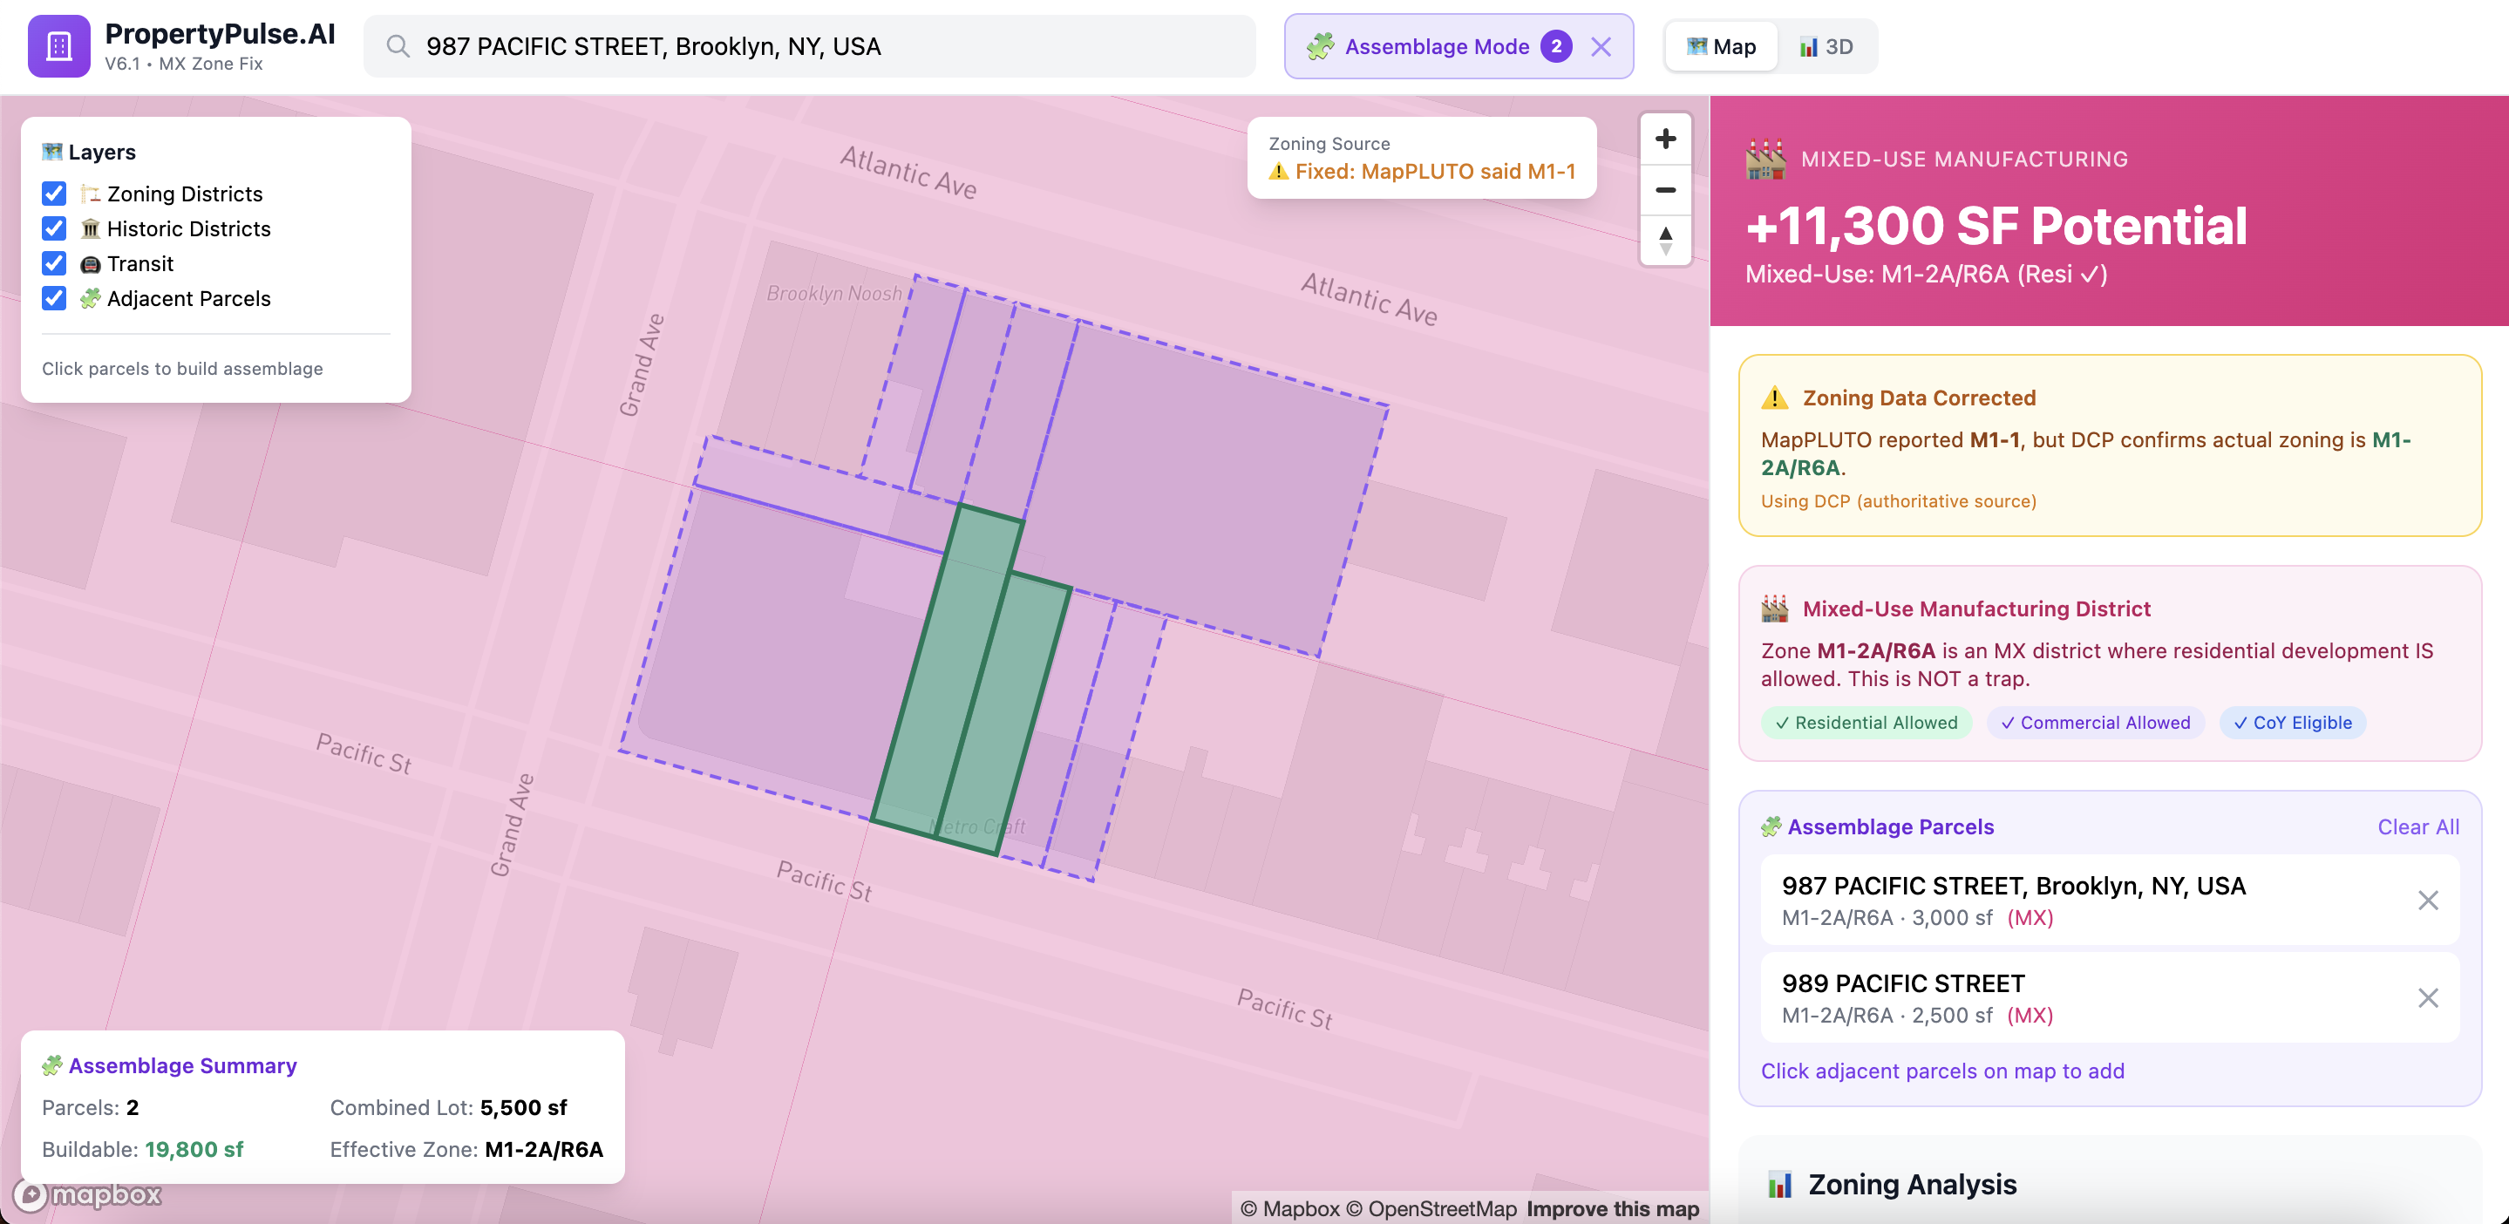Click the puzzle icon in Assemblage Mode
The image size is (2509, 1224).
(1322, 45)
